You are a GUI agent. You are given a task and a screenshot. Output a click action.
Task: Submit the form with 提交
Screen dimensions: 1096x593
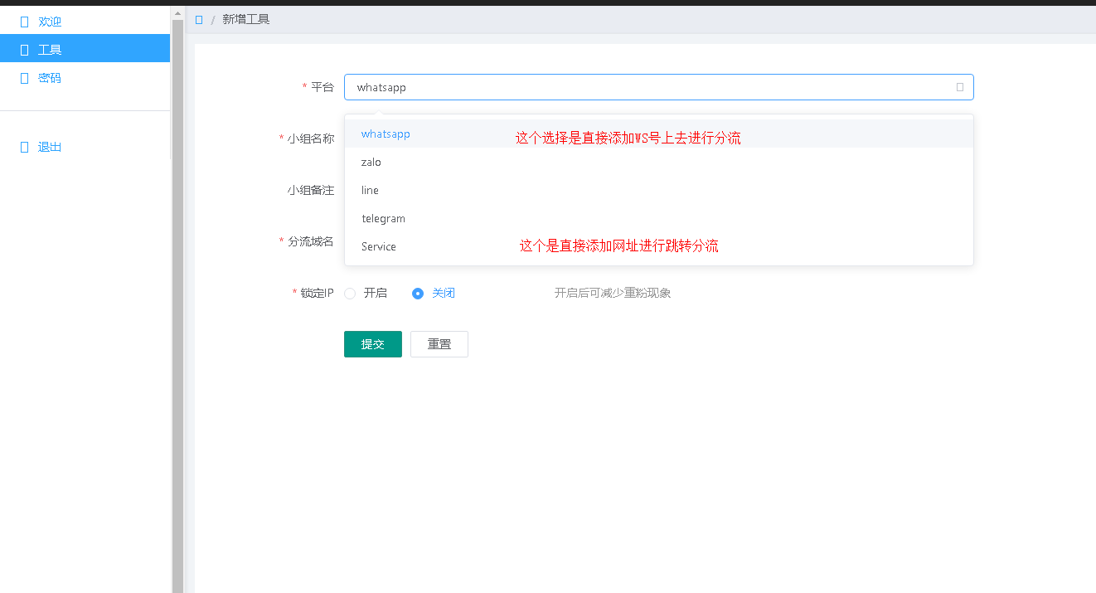pos(373,344)
